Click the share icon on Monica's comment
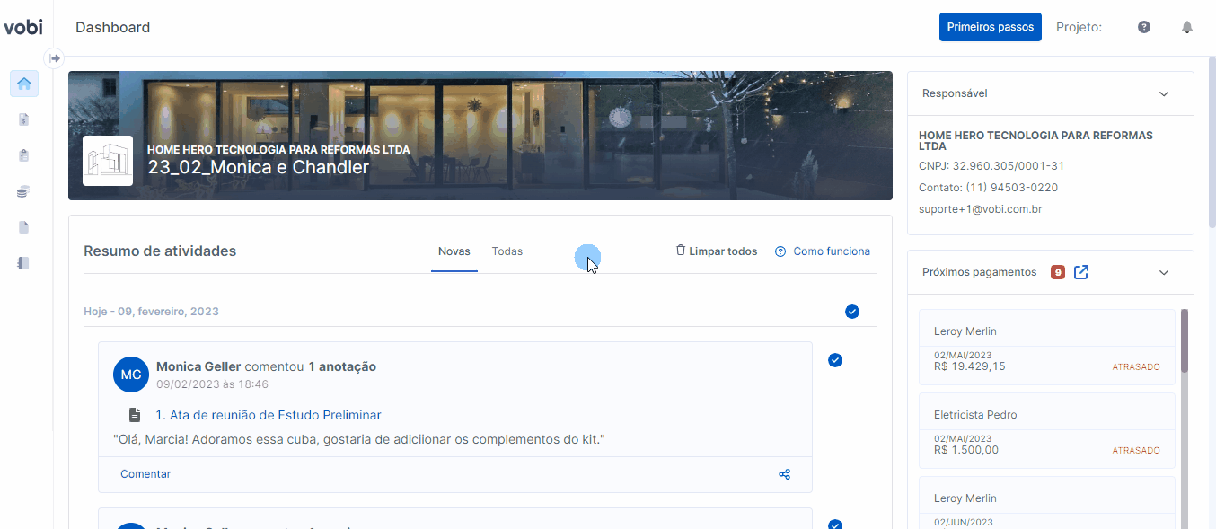Image resolution: width=1216 pixels, height=529 pixels. 784,474
